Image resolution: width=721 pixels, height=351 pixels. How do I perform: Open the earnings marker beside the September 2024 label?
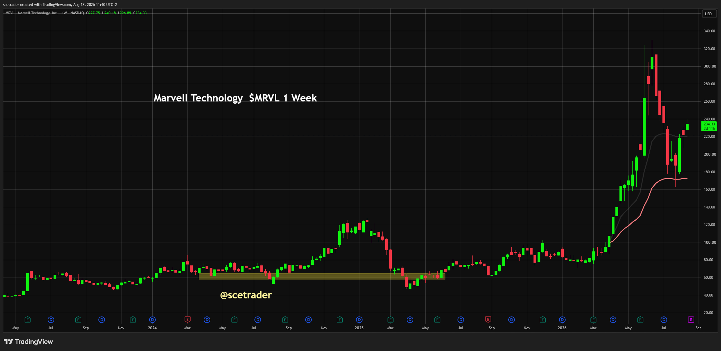coord(285,320)
